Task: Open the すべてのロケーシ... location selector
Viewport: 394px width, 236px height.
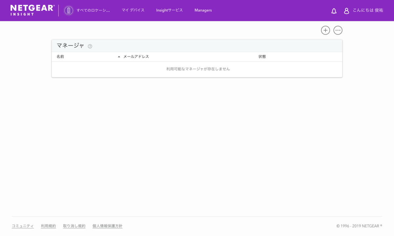Action: pos(93,11)
